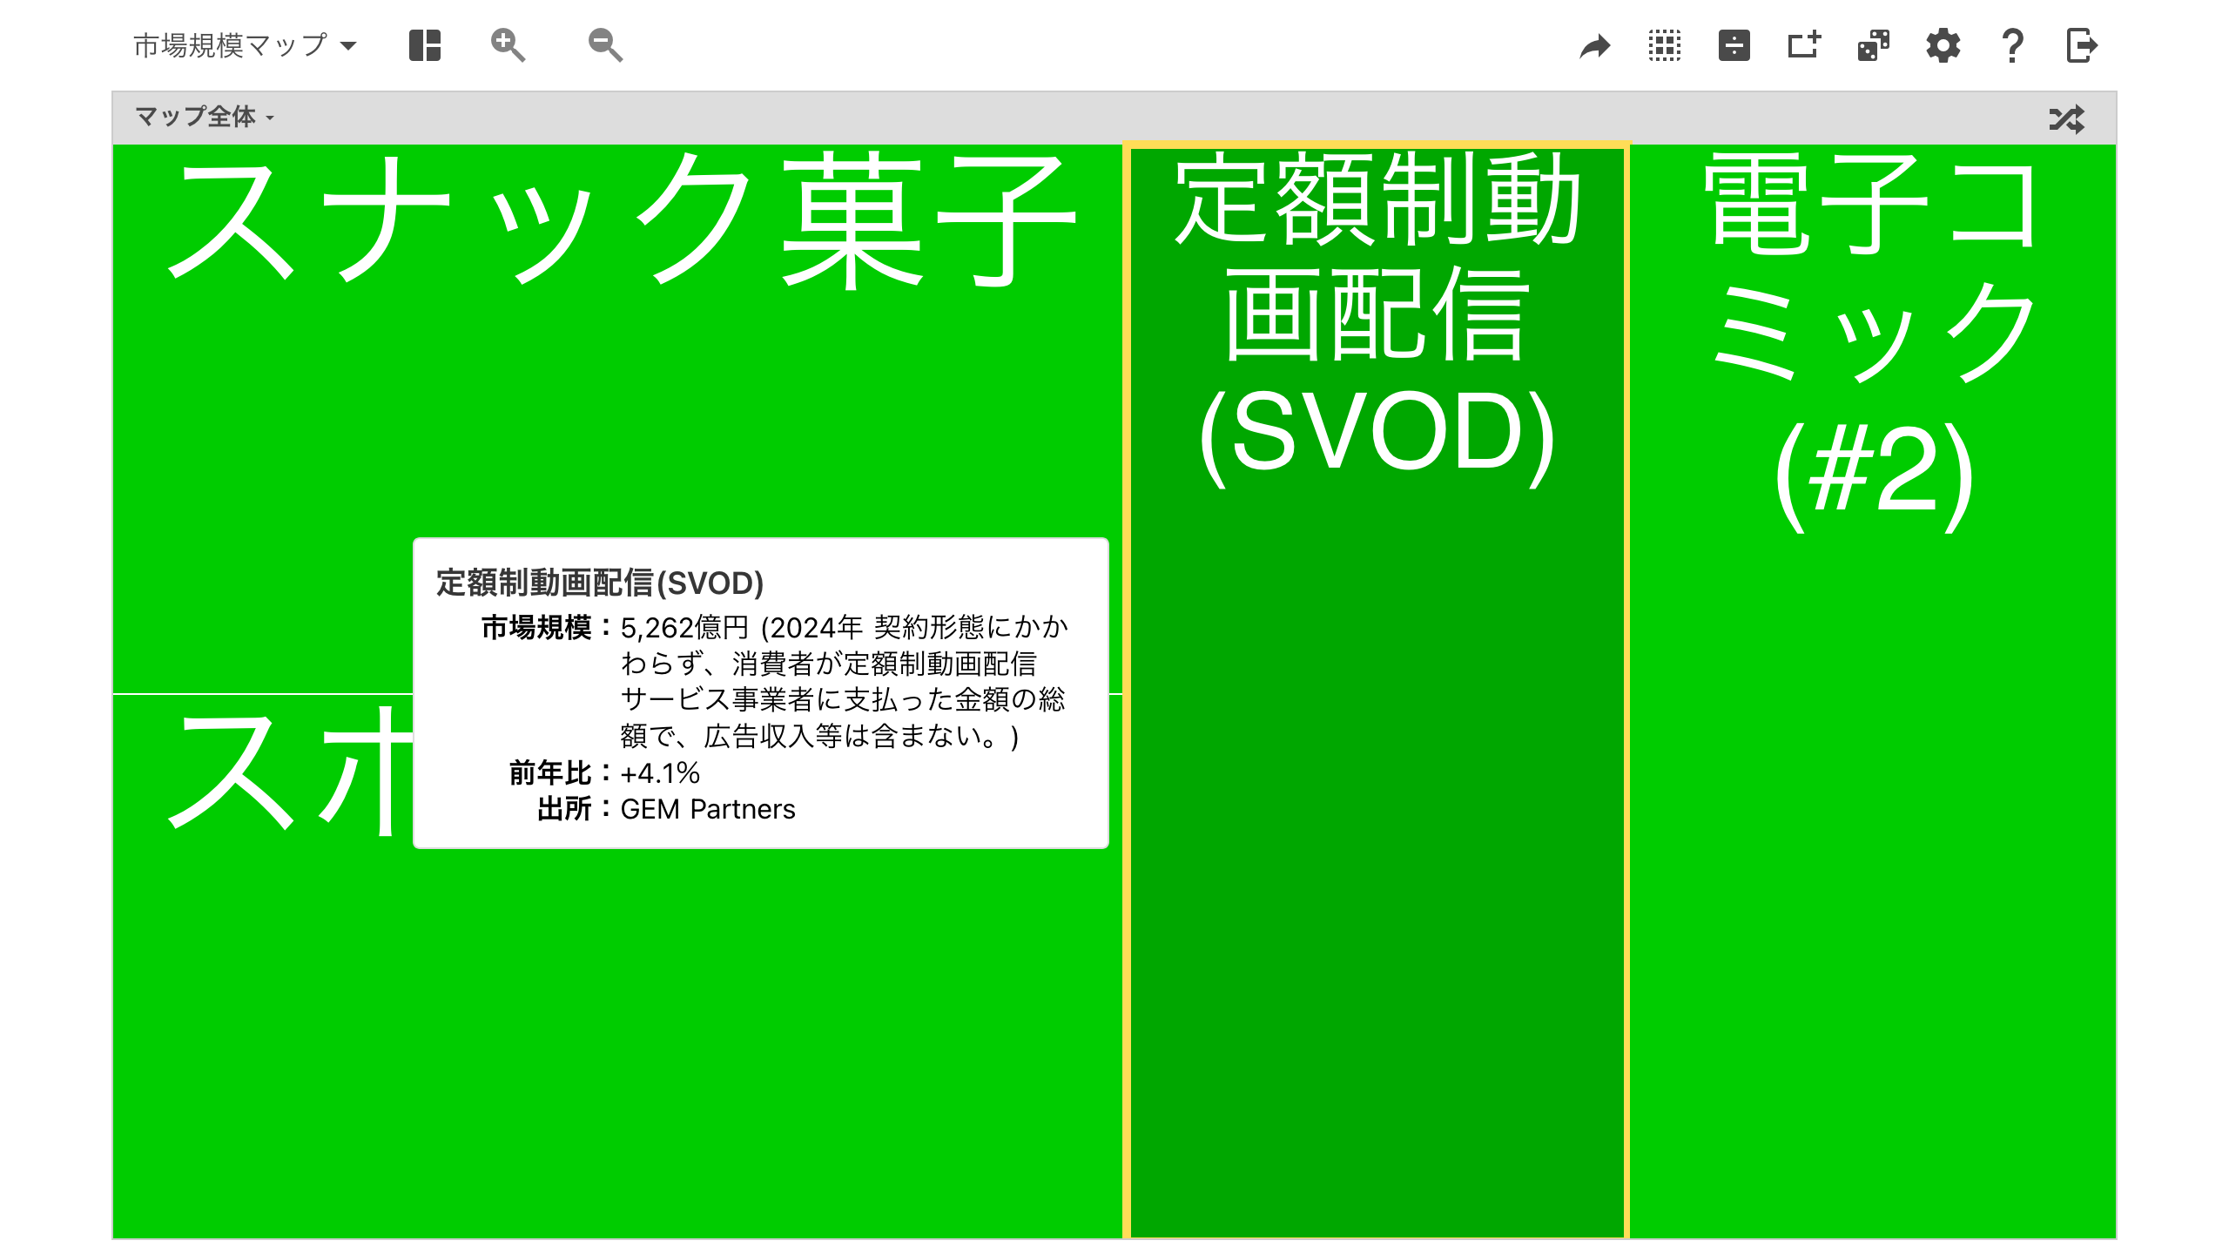Click the 5,262億円 market size value
This screenshot has height=1254, width=2229.
click(x=684, y=627)
